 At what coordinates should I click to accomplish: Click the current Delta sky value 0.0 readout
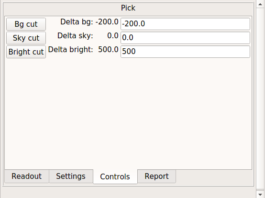coord(113,36)
